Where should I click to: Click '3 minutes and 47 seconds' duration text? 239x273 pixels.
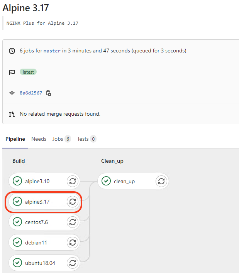[x=99, y=51]
